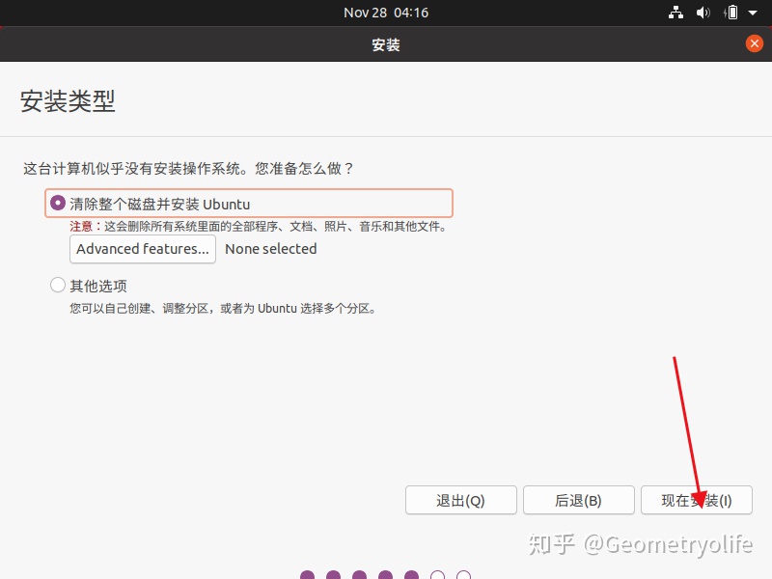Open the clock showing Nov 28 04:16
772x579 pixels.
click(x=386, y=13)
